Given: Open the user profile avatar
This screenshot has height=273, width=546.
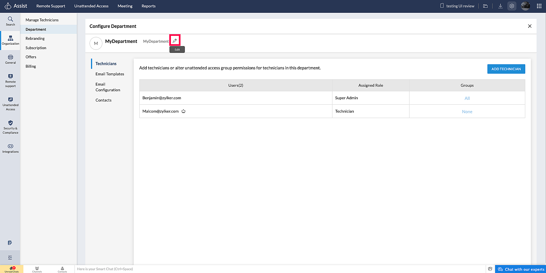Looking at the screenshot, I should (526, 6).
